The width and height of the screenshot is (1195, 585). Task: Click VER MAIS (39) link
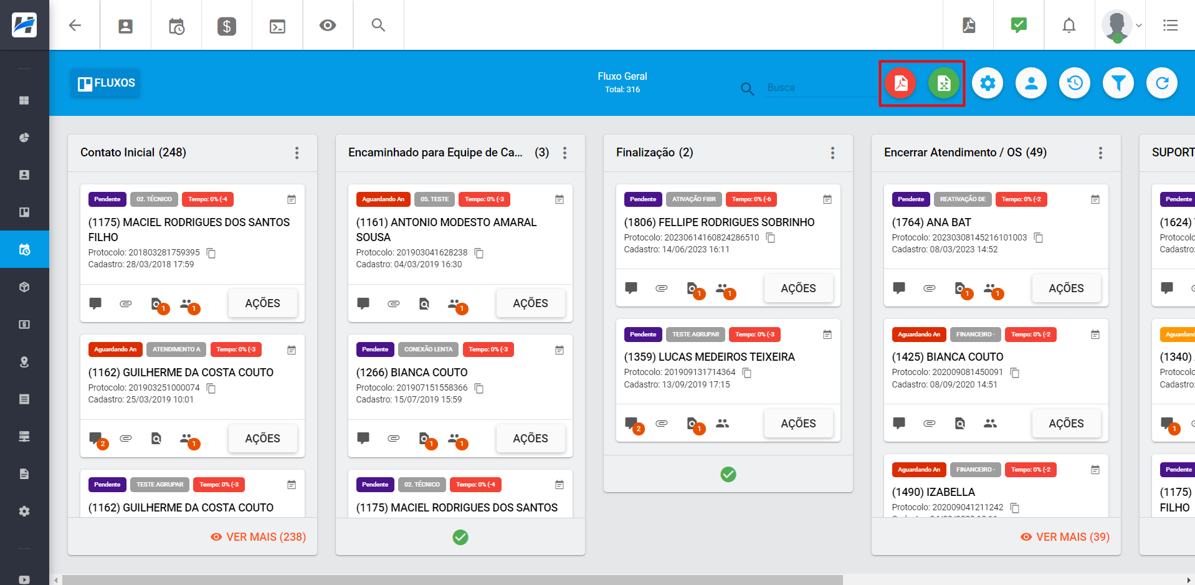pos(1065,537)
